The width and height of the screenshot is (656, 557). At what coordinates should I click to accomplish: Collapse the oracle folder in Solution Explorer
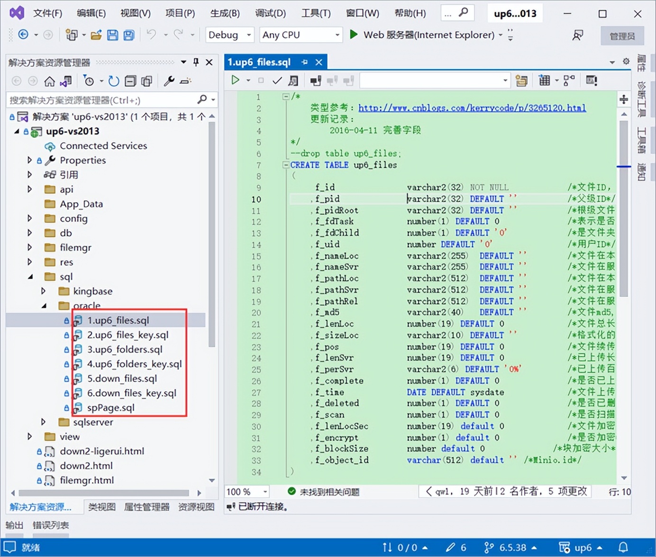coord(43,305)
